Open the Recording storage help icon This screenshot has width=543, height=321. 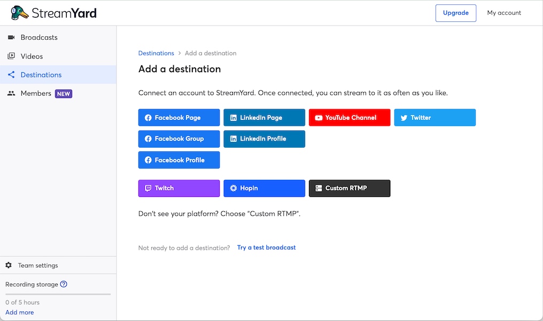pos(64,284)
